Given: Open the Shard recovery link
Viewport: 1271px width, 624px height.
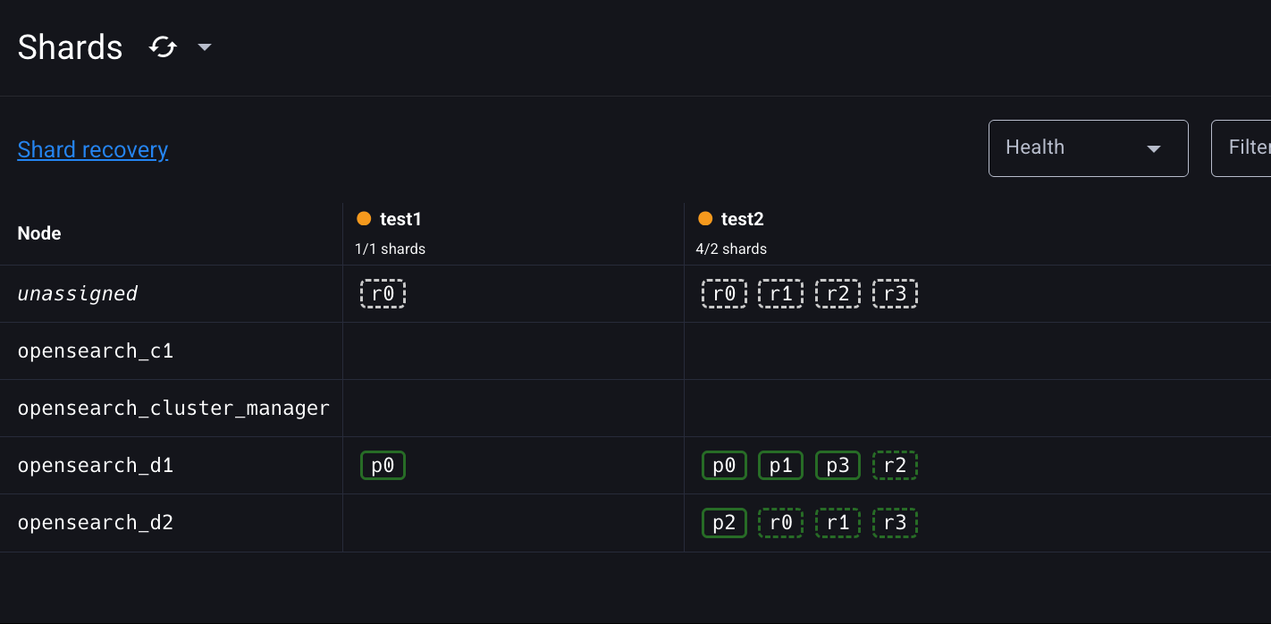Looking at the screenshot, I should point(93,149).
